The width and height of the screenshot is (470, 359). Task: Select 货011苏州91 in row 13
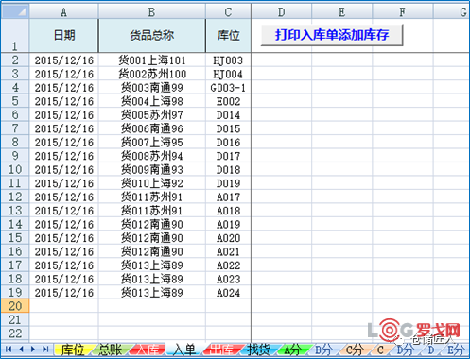[152, 211]
